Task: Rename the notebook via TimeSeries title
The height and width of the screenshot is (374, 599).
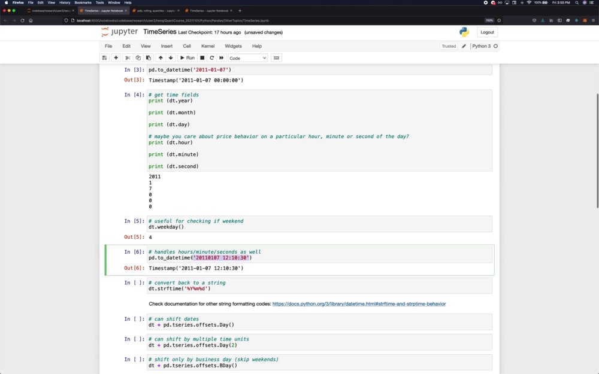Action: click(x=160, y=32)
